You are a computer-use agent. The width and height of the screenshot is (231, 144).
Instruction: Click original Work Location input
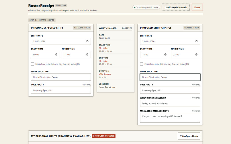coord(61,77)
